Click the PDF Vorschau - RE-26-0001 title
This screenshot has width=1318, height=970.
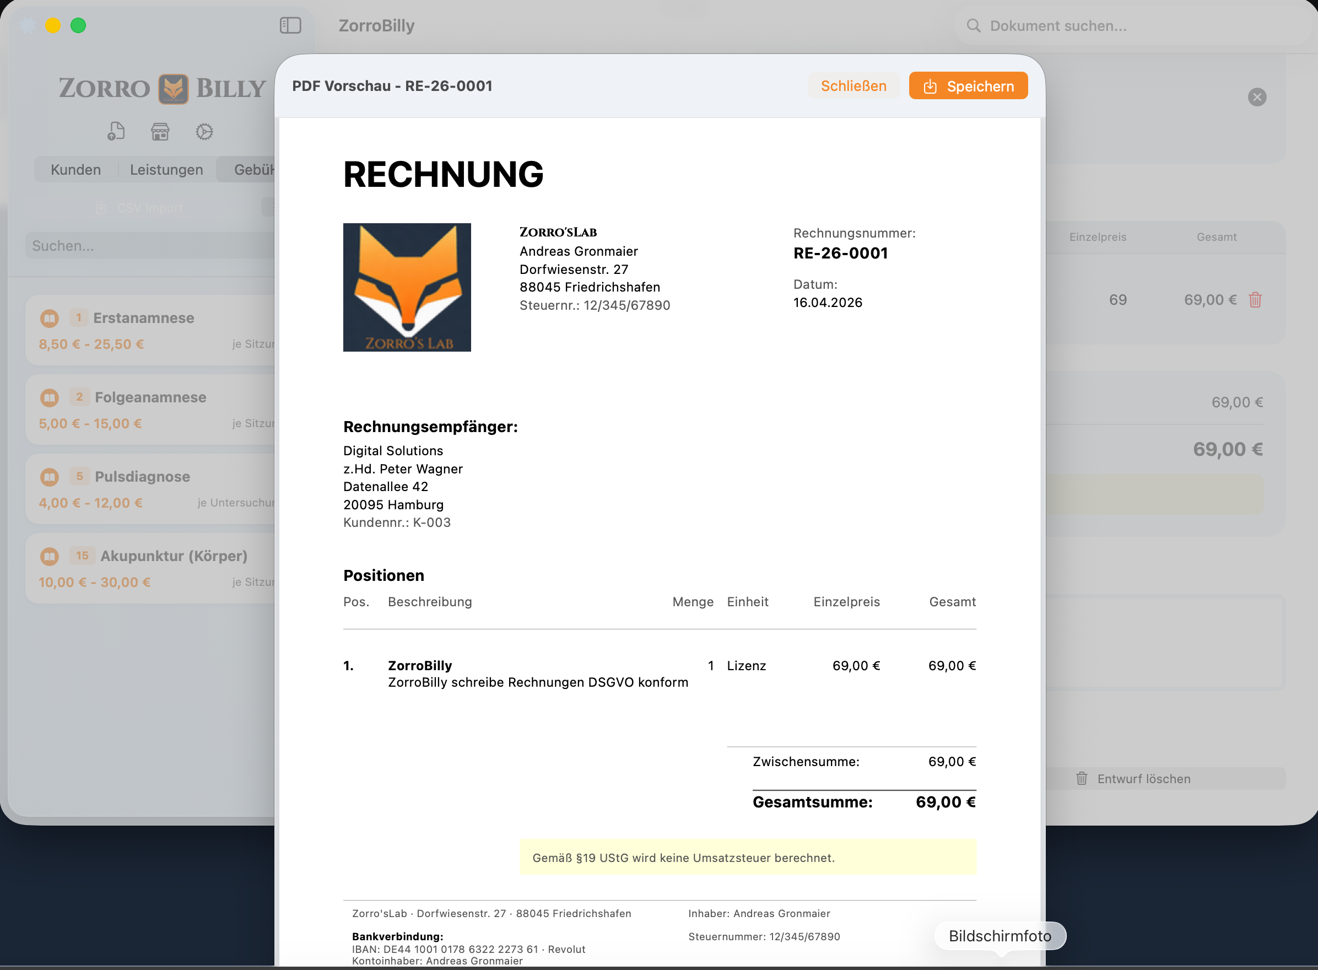point(392,86)
